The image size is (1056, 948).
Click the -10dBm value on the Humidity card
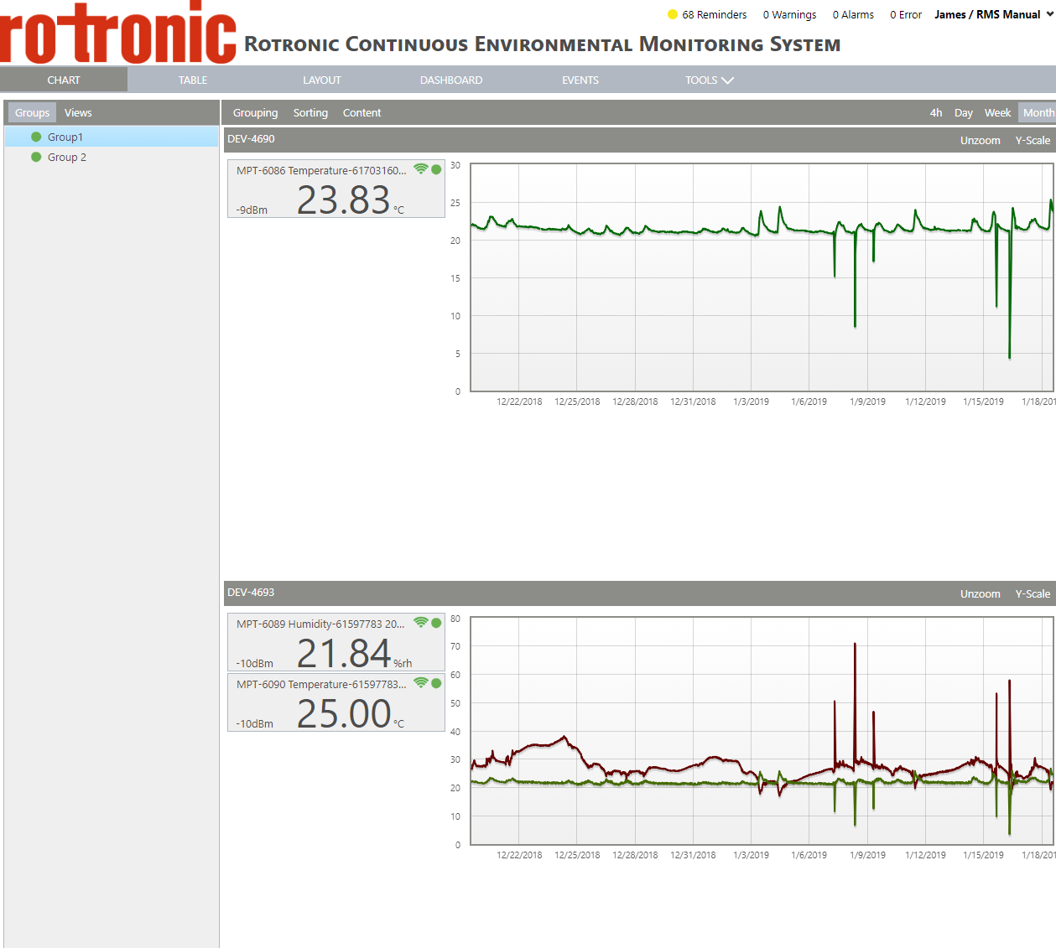tap(254, 663)
